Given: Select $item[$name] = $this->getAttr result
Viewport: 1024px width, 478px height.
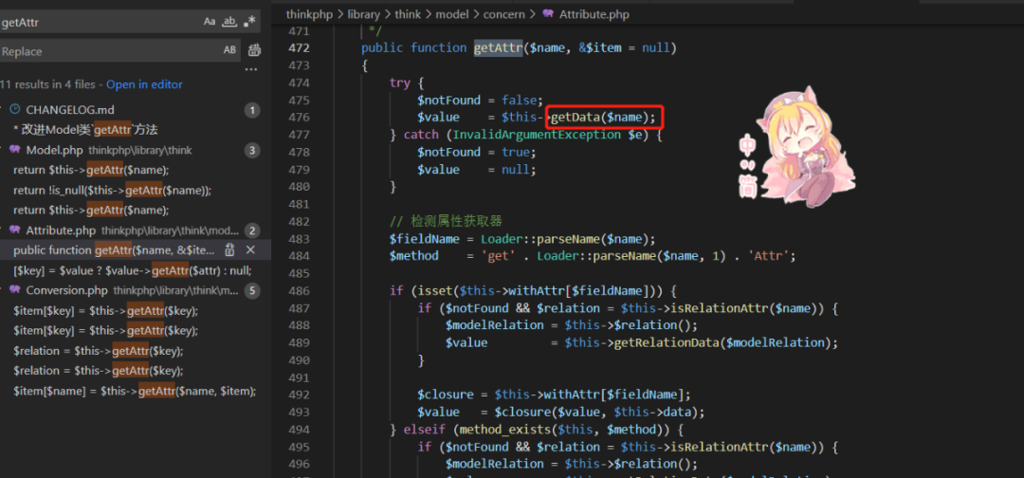Looking at the screenshot, I should pyautogui.click(x=135, y=391).
